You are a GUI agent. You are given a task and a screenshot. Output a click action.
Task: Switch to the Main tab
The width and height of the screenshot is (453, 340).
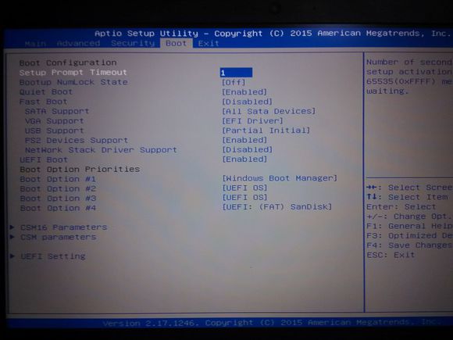pyautogui.click(x=35, y=44)
